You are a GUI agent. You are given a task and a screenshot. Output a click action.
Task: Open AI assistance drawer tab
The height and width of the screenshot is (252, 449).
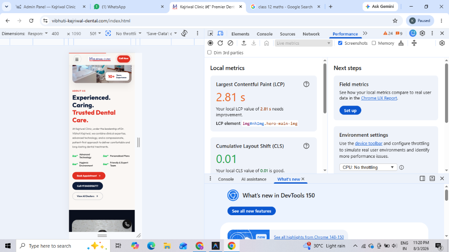coord(254,179)
